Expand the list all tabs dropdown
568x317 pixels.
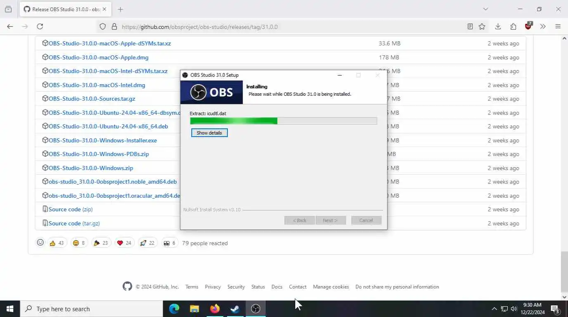pyautogui.click(x=485, y=9)
